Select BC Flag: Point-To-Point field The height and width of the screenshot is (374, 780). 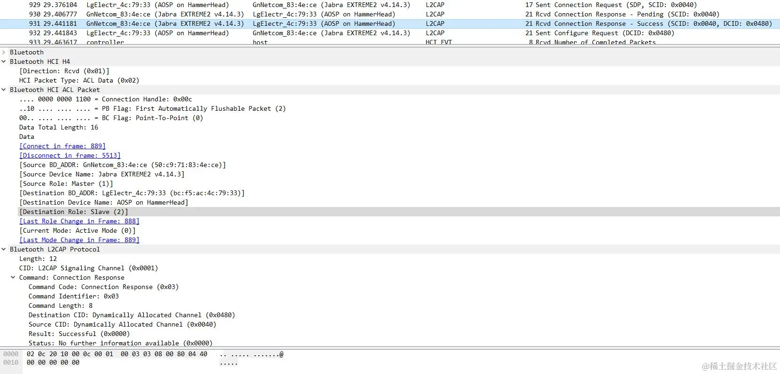tap(111, 118)
